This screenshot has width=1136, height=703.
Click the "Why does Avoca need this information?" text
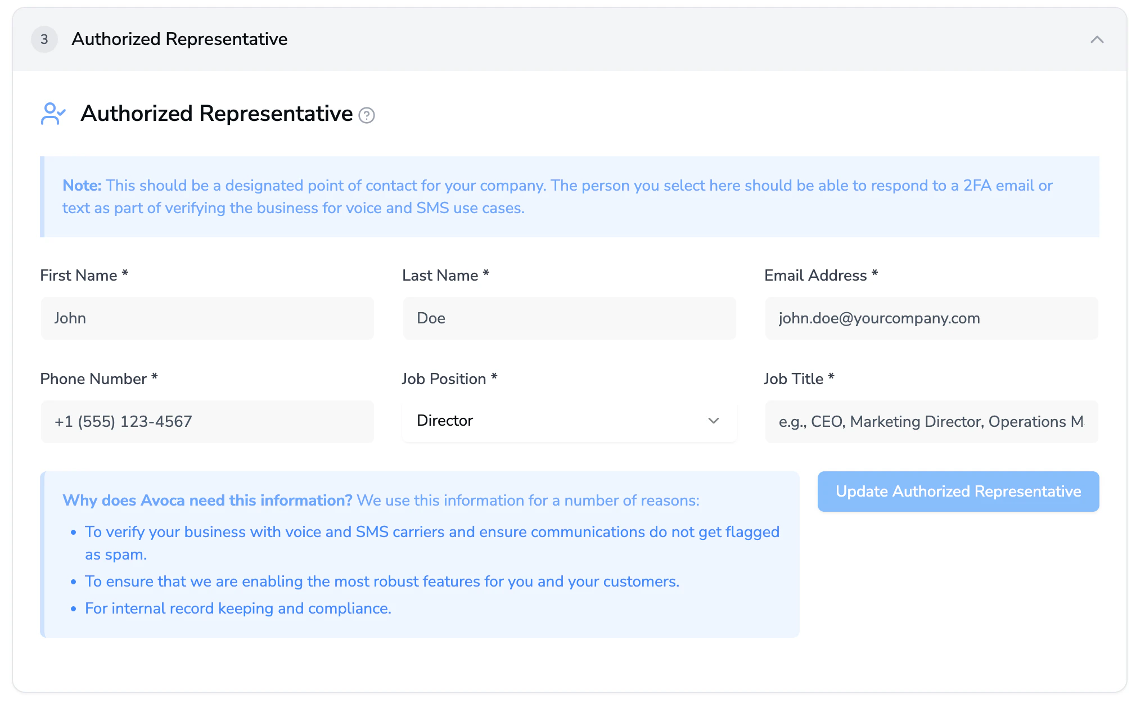tap(208, 501)
